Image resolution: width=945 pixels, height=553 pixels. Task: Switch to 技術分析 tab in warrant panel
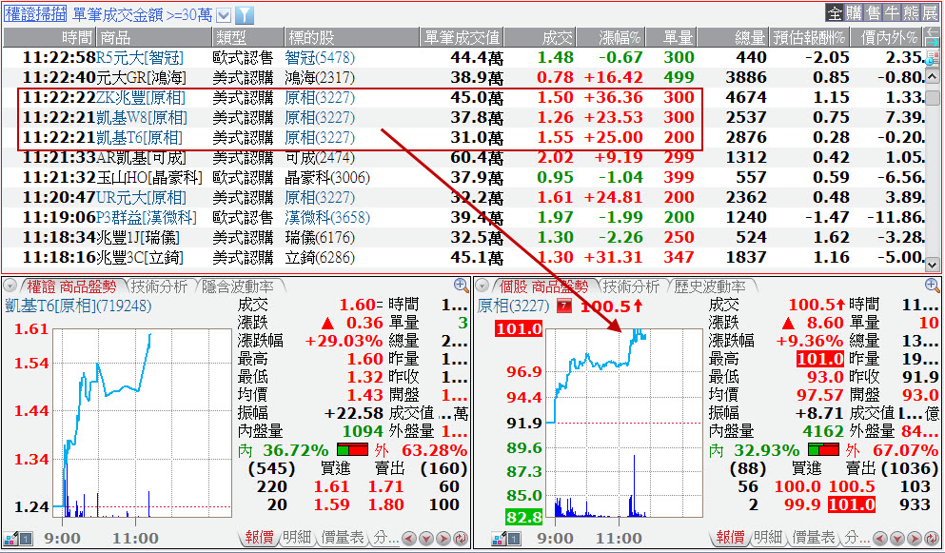coord(159,286)
